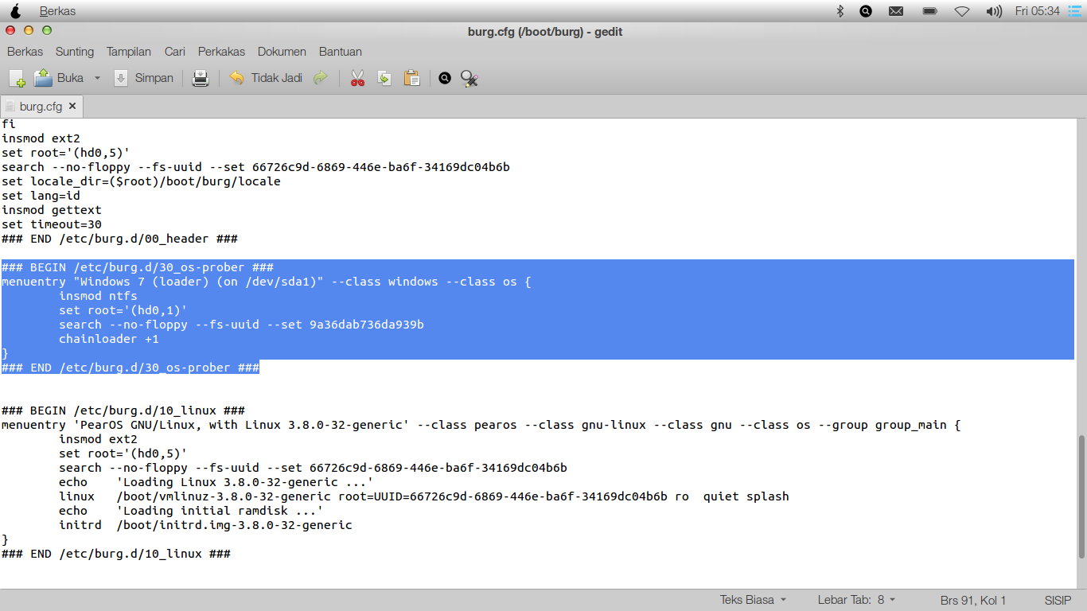Paste from clipboard using the clipboard icon
This screenshot has height=611, width=1087.
click(411, 78)
